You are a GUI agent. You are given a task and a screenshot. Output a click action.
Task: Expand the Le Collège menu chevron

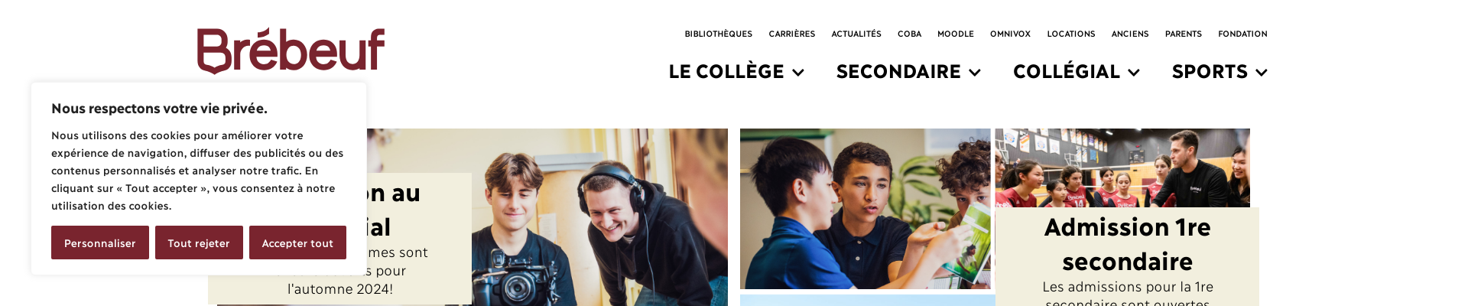tap(798, 73)
